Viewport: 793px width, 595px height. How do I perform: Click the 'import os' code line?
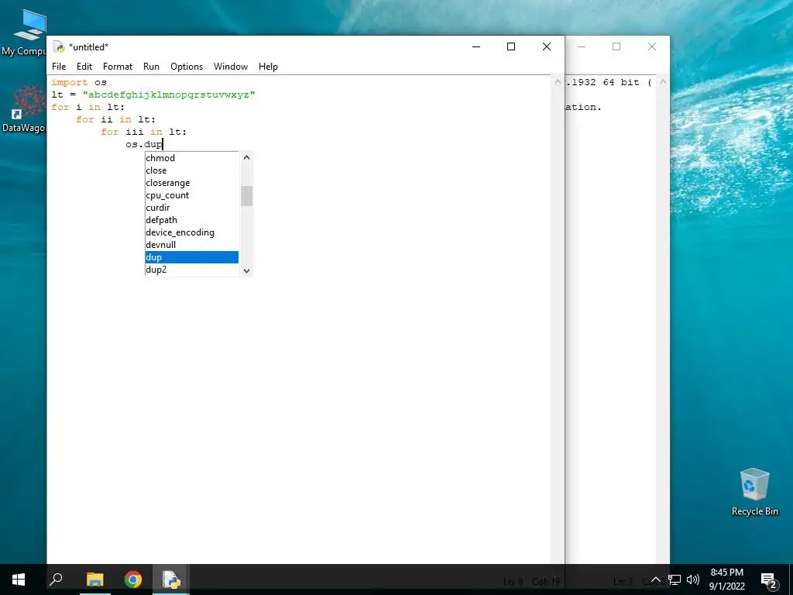79,82
